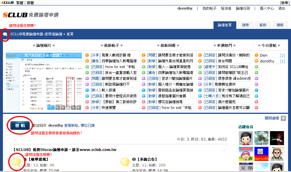
Task: Click the (檢舉) link in the top bar
Action: click(x=285, y=3)
